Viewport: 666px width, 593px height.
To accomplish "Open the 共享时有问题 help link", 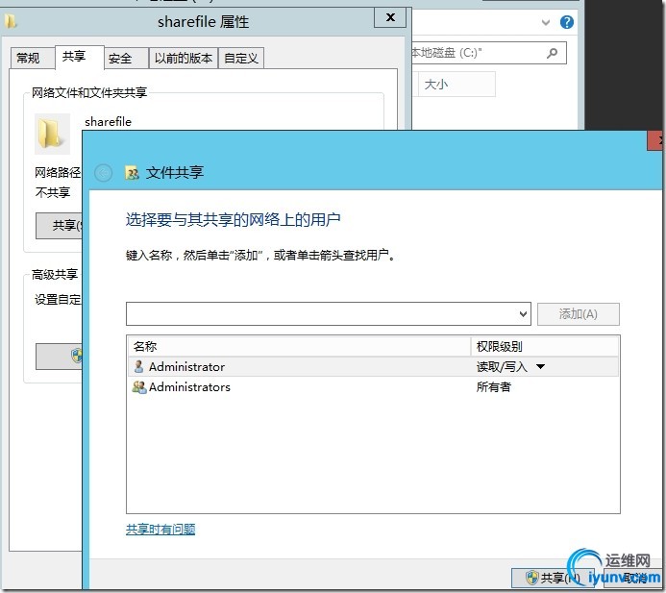I will point(160,529).
